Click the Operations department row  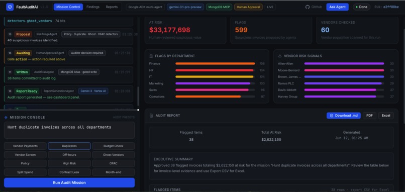(207, 97)
